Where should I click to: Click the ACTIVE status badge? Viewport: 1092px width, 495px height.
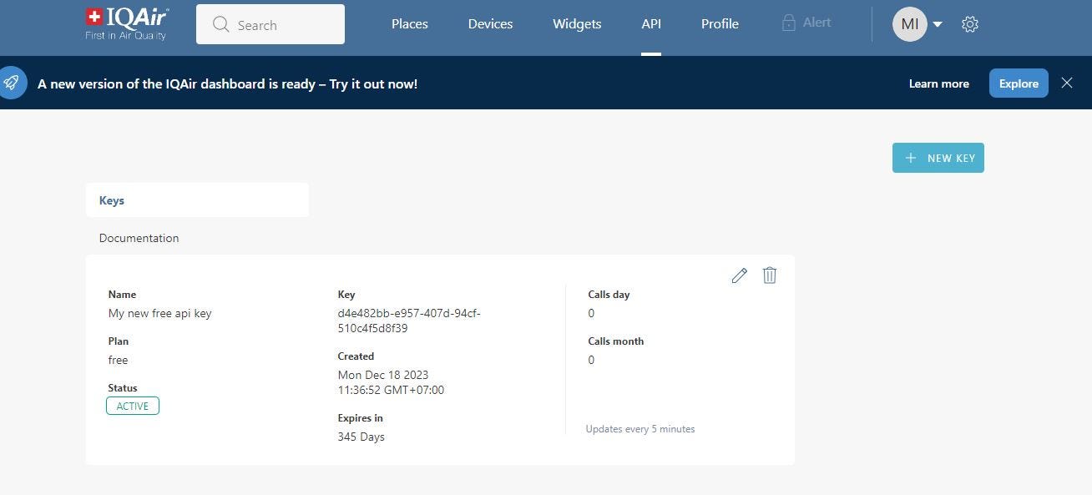pos(133,406)
